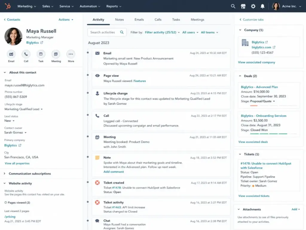
Task: Open the All teams filter dropdown
Action: point(209,32)
